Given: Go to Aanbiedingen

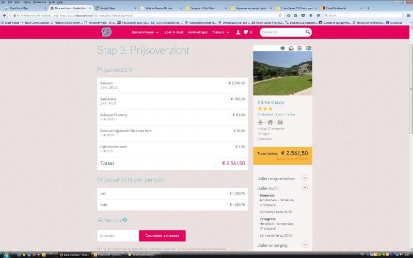Looking at the screenshot, I should click(x=198, y=32).
